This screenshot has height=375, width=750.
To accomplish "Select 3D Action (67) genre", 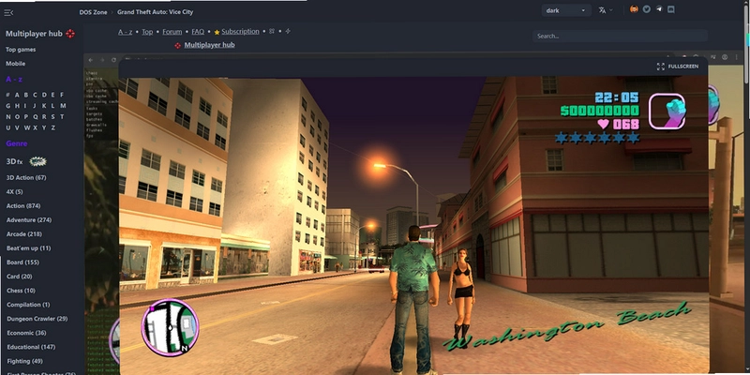I will tap(26, 177).
